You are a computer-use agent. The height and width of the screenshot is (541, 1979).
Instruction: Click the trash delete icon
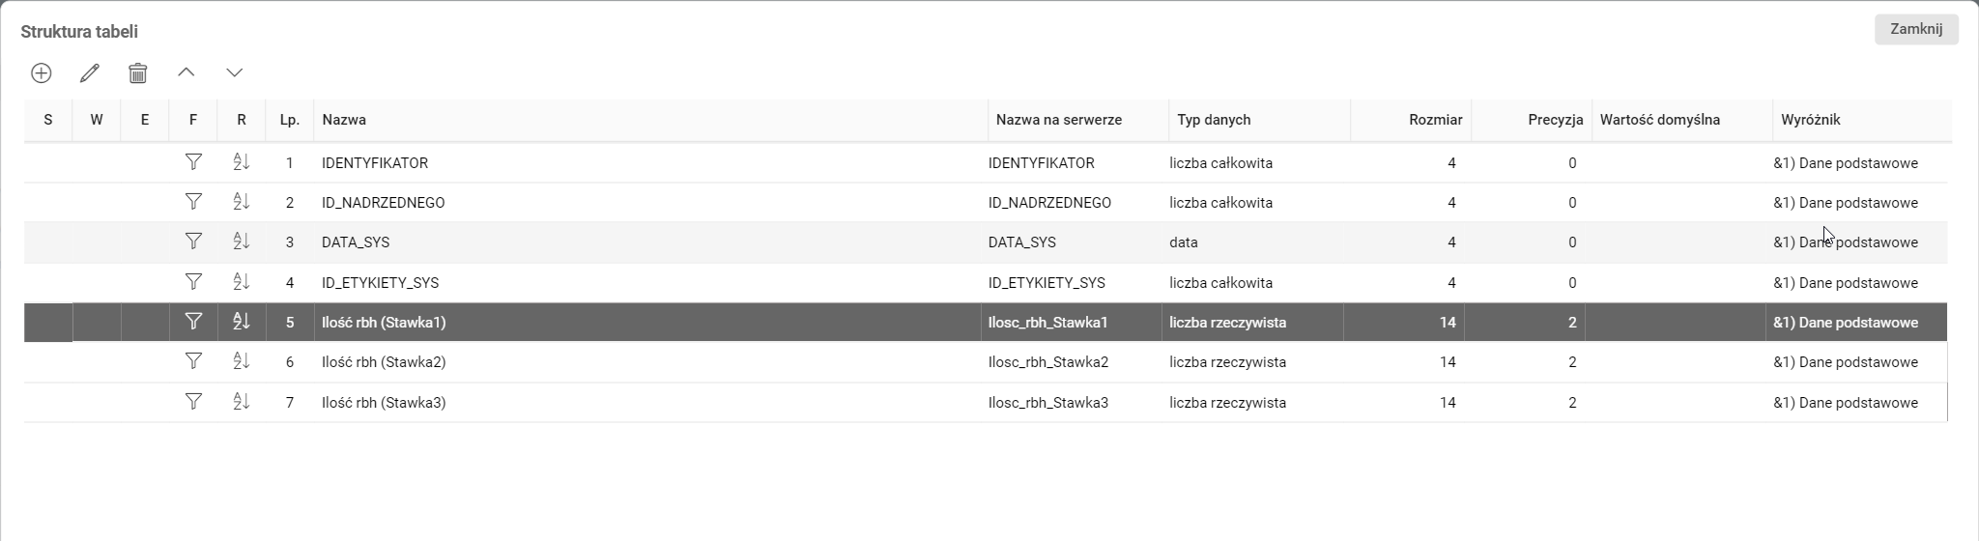coord(138,73)
